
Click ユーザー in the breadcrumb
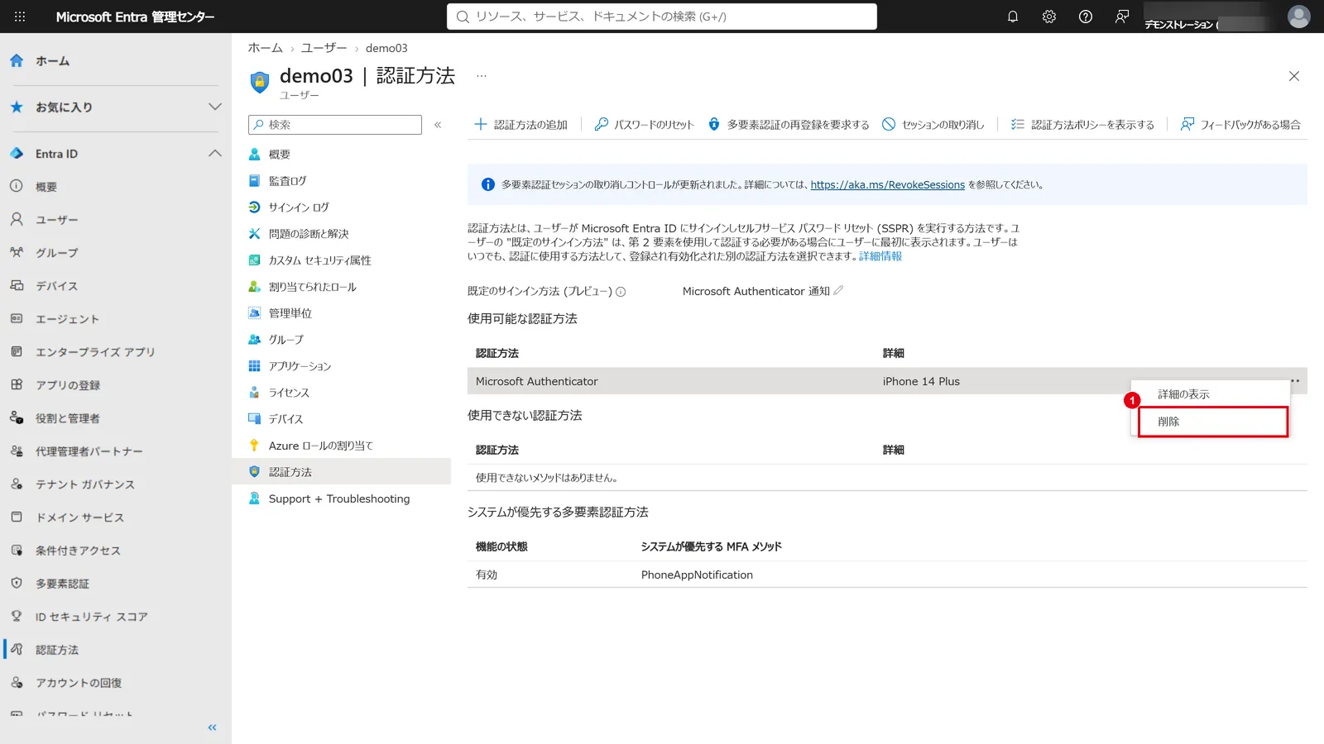324,48
